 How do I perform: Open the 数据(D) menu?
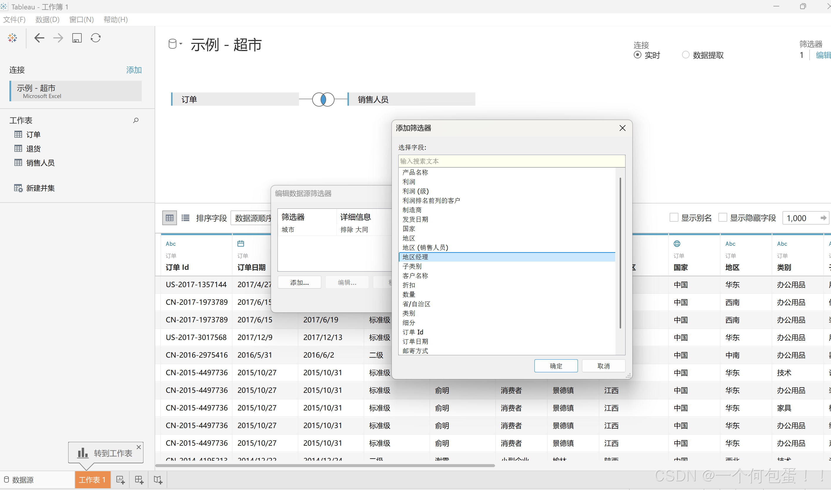[x=47, y=19]
